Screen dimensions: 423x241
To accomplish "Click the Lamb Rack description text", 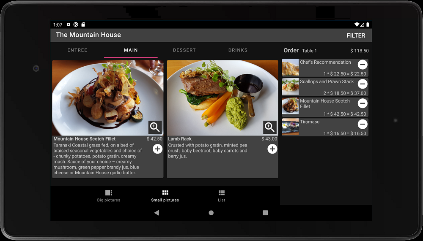I will (208, 151).
